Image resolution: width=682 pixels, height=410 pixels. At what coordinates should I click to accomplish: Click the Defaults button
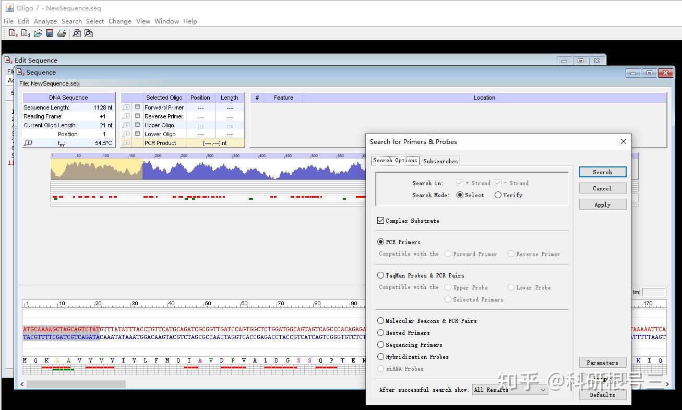pos(603,395)
